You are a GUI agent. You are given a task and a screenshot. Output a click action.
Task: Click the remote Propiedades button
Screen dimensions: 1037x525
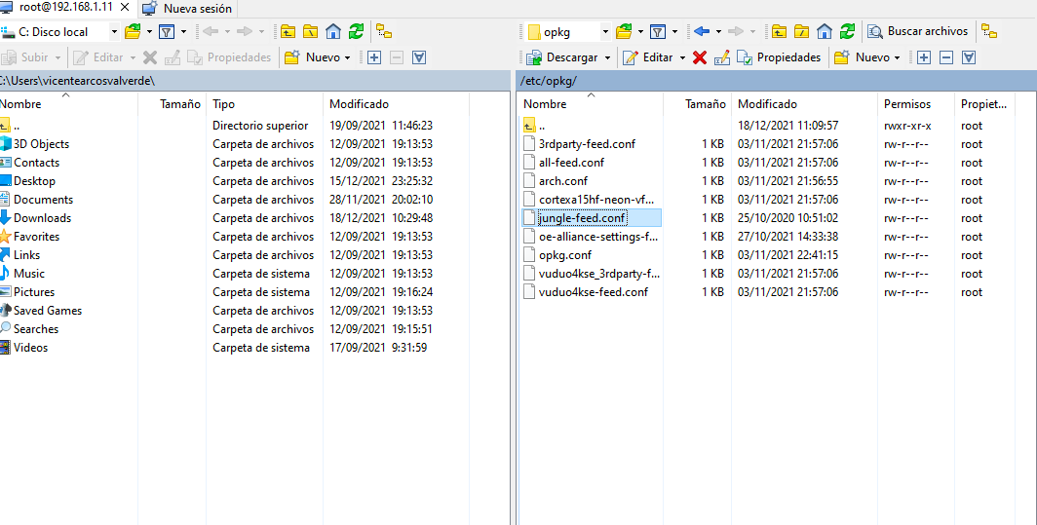click(779, 57)
